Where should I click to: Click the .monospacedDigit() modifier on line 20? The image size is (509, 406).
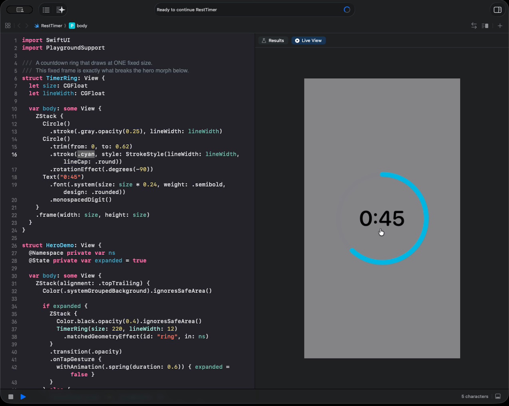tap(81, 200)
